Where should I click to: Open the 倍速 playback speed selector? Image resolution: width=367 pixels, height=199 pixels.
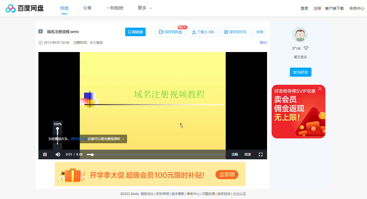click(x=247, y=154)
